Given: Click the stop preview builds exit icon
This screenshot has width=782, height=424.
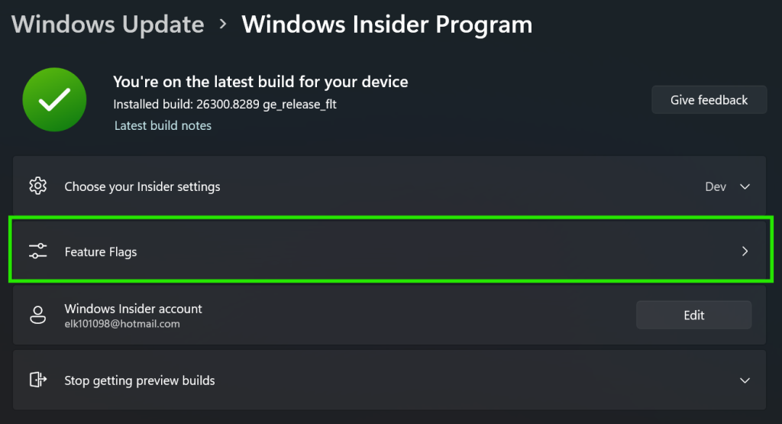Looking at the screenshot, I should point(37,380).
